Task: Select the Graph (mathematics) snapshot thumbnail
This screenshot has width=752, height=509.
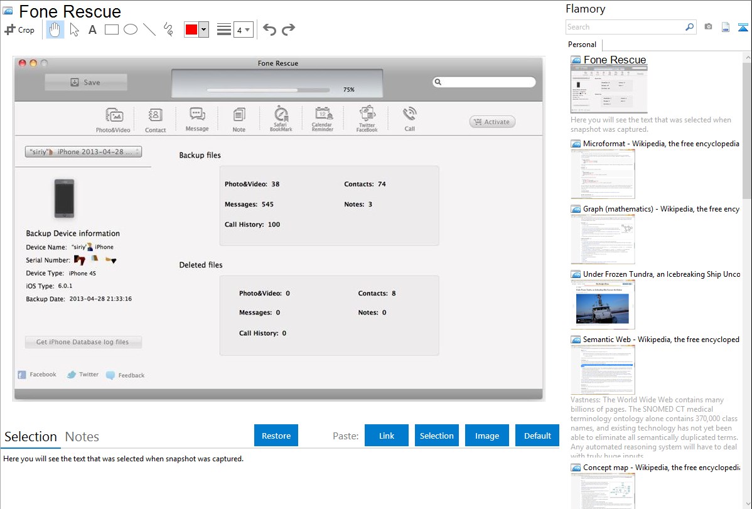Action: pyautogui.click(x=603, y=239)
